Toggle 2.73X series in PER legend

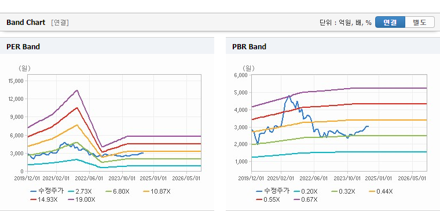[80, 191]
